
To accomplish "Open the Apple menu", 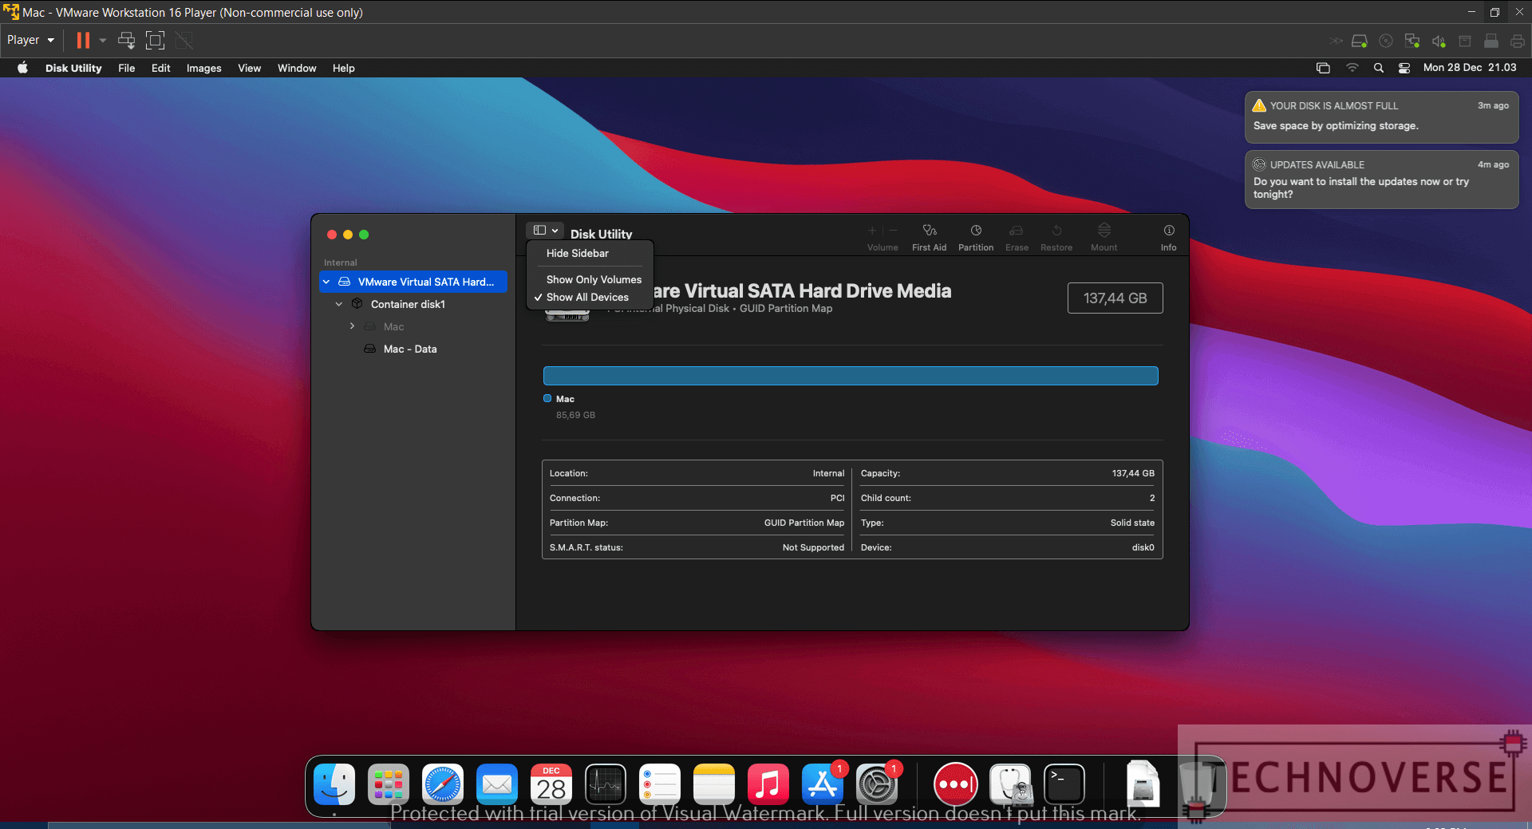I will (x=23, y=68).
